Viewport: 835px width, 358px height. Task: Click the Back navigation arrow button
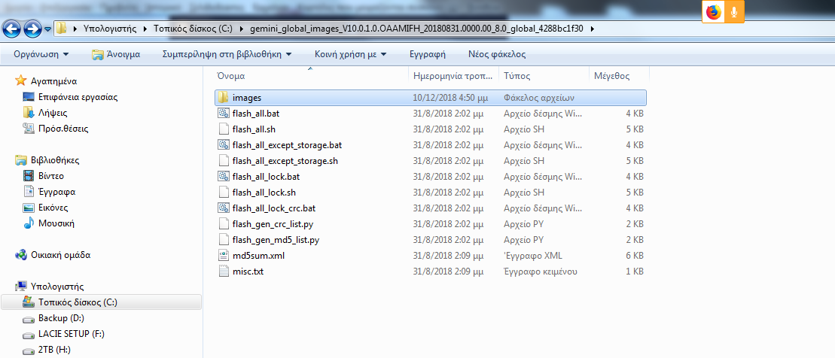[x=13, y=29]
